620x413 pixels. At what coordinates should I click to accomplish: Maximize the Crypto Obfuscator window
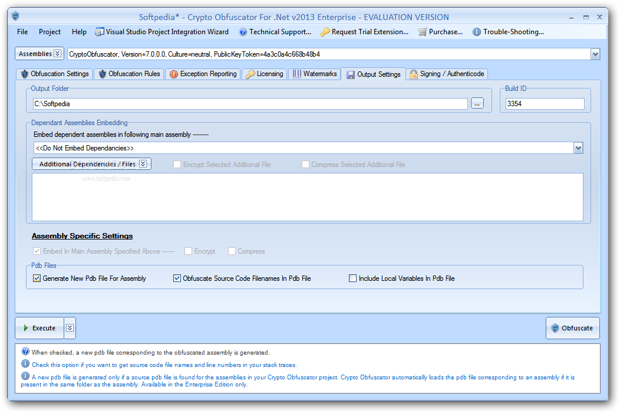point(586,17)
